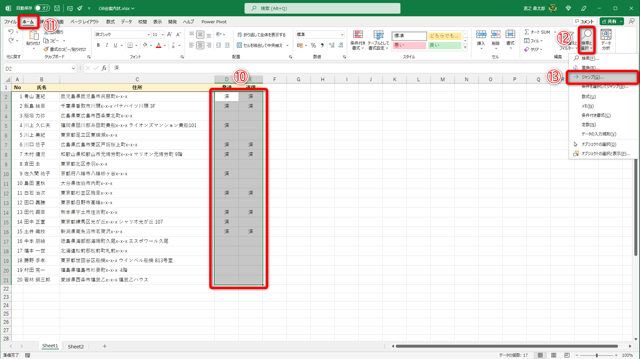
Task: Open conditional formatting menu
Action: click(x=358, y=40)
